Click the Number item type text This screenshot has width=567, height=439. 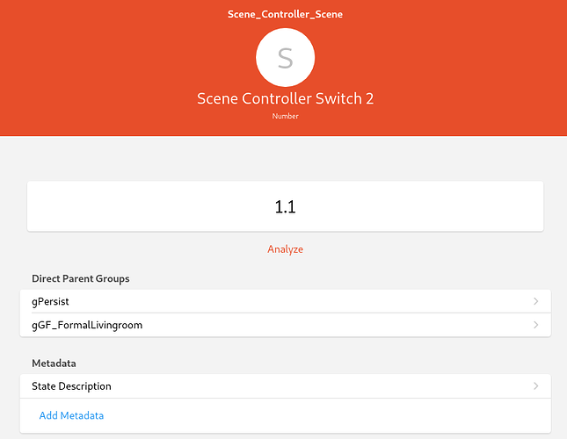[285, 116]
